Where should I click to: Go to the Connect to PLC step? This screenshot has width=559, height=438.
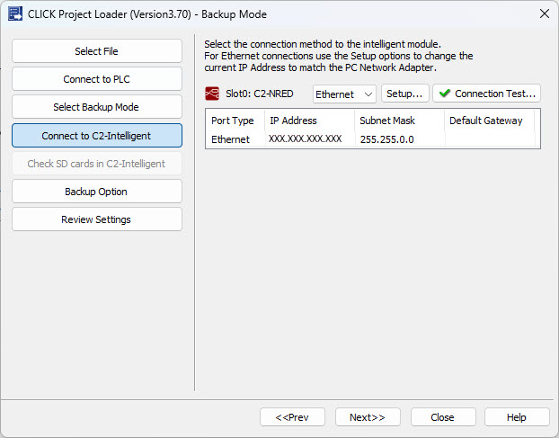(97, 79)
